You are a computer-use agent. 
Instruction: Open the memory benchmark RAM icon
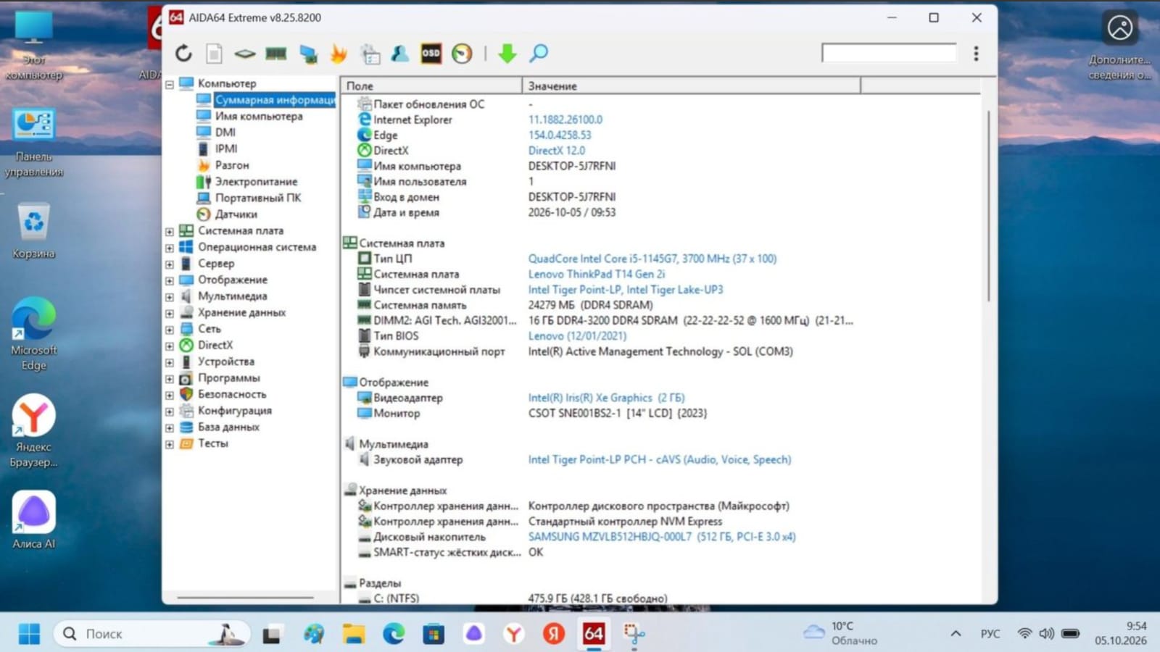point(276,54)
